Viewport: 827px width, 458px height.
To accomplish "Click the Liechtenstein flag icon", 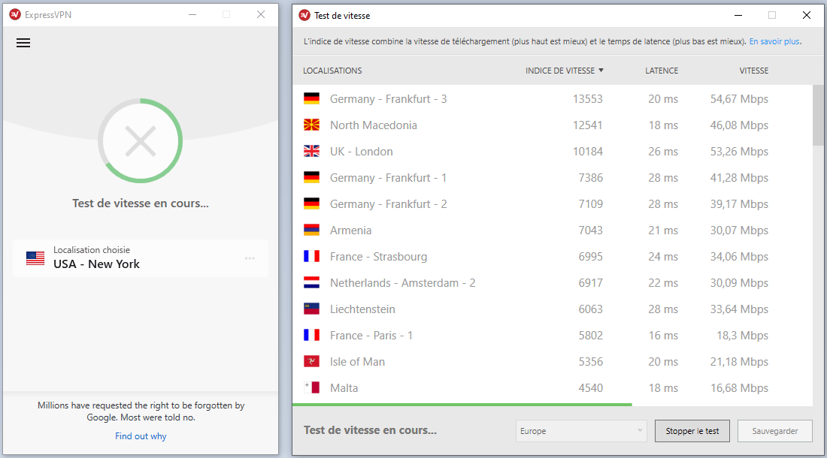I will pyautogui.click(x=312, y=309).
